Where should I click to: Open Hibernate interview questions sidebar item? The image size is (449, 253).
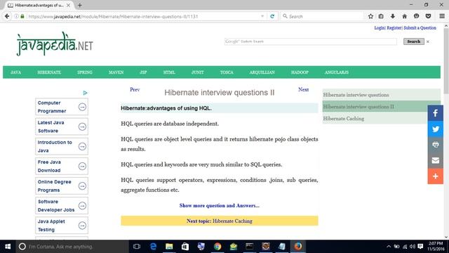pos(382,95)
